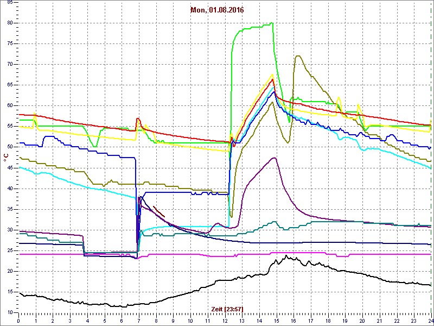434x326 pixels.
Task: Click hour 21 on the time axis
Action: click(379, 321)
